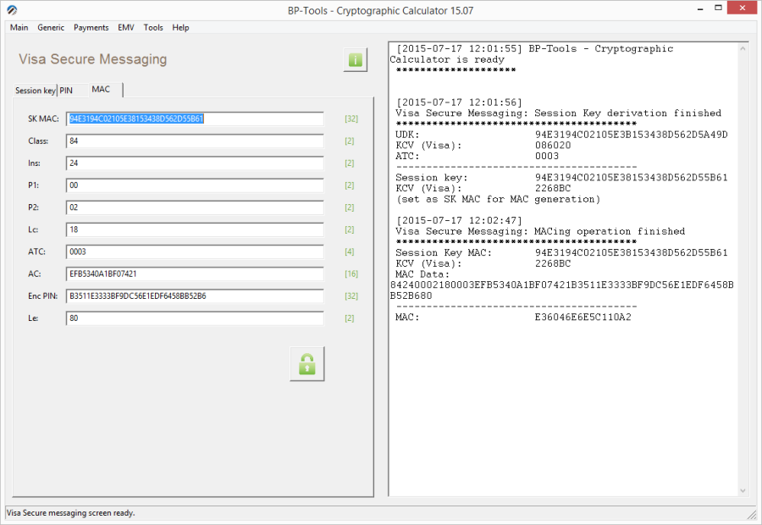The width and height of the screenshot is (762, 525).
Task: Click the 'Session Key MAC:' value in log
Action: tap(632, 253)
